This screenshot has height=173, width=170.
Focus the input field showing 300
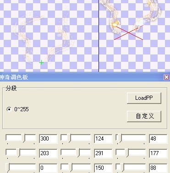[x=48, y=139]
